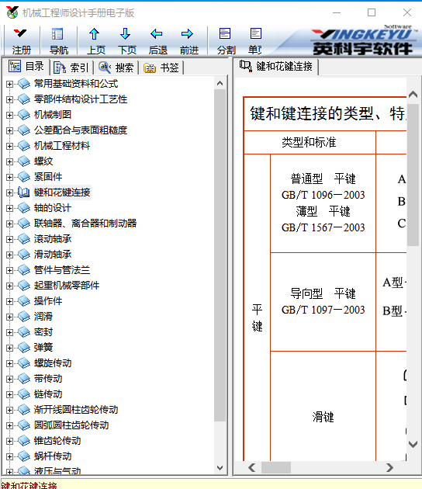
Task: Select the 轴的设计 tree item label
Action: click(53, 208)
